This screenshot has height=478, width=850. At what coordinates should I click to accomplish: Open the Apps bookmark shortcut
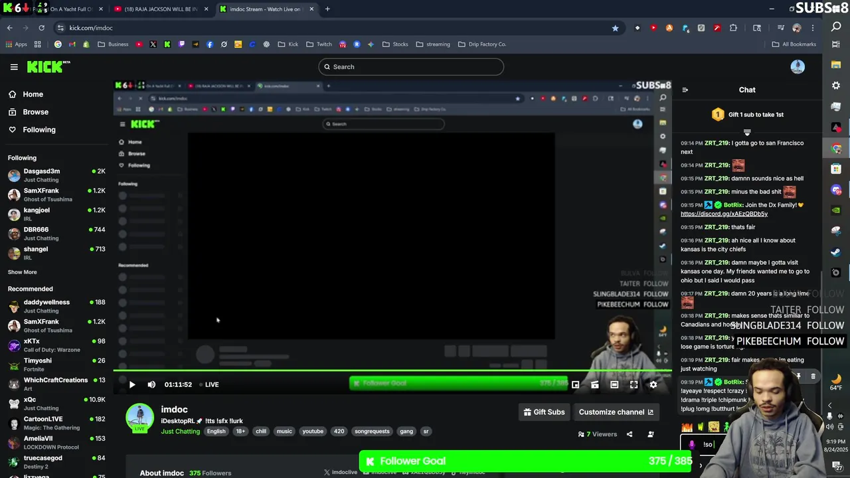[16, 44]
